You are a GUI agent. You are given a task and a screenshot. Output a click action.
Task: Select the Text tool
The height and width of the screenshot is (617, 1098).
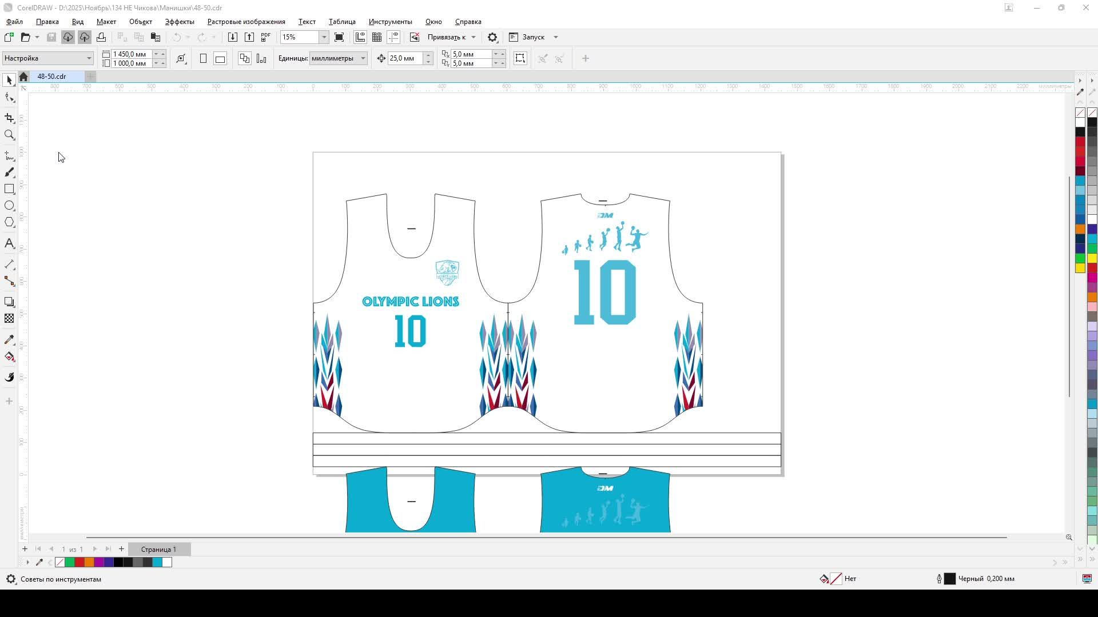click(x=9, y=244)
